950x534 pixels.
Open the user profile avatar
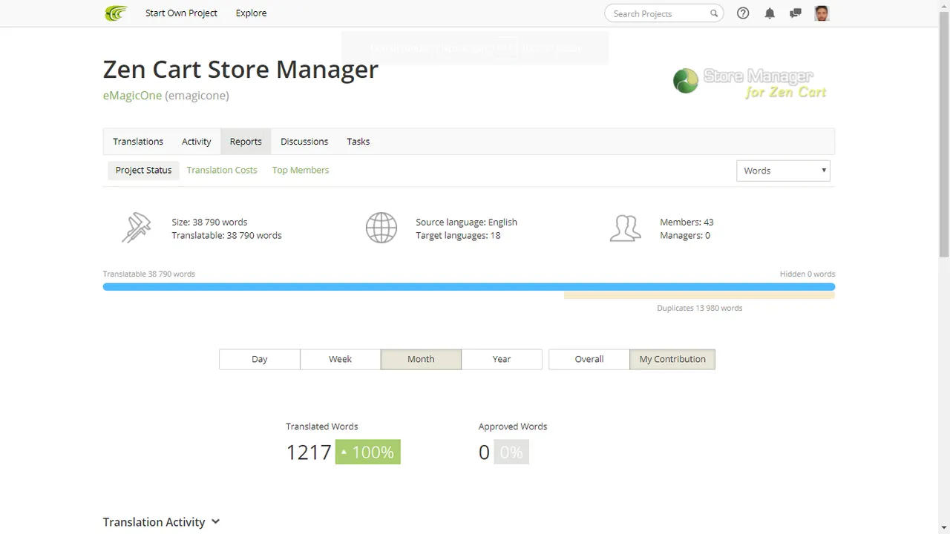[x=822, y=13]
